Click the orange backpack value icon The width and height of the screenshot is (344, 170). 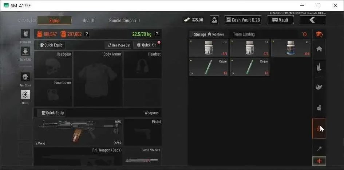coord(63,34)
